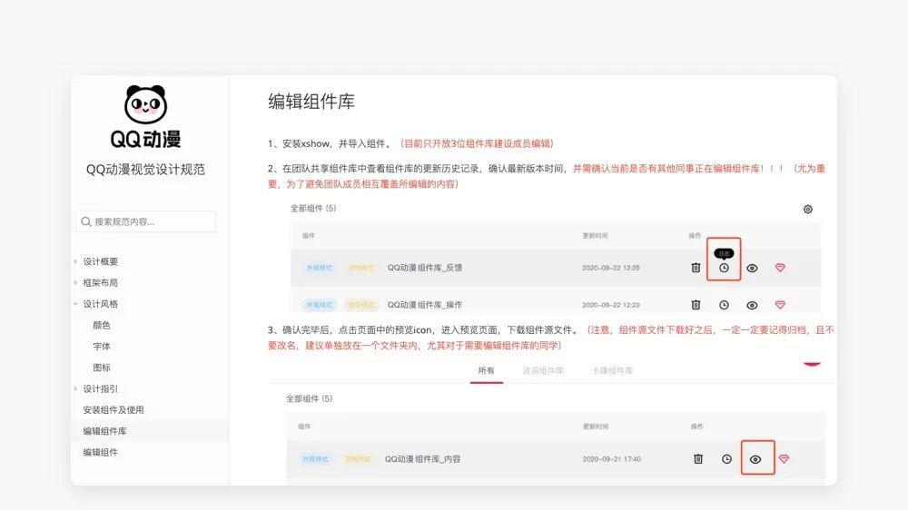Open history clock for QQ动漫组件库_内容
908x510 pixels.
tap(726, 458)
